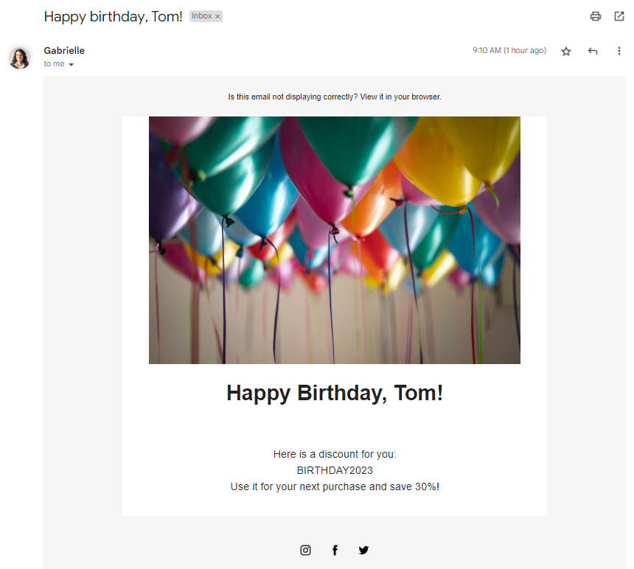Open 'View it in your browser' link

pyautogui.click(x=401, y=97)
